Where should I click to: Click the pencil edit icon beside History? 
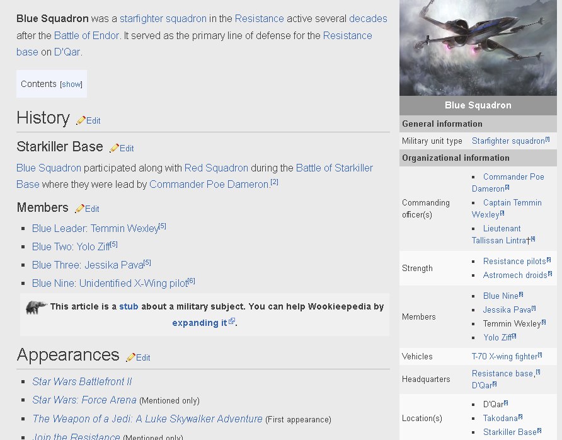click(81, 120)
